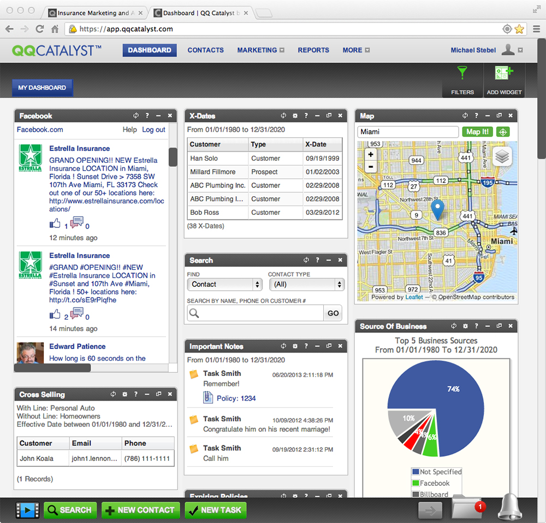Viewport: 546px width, 523px height.
Task: Open settings gear on Source Of Business
Action: [465, 326]
